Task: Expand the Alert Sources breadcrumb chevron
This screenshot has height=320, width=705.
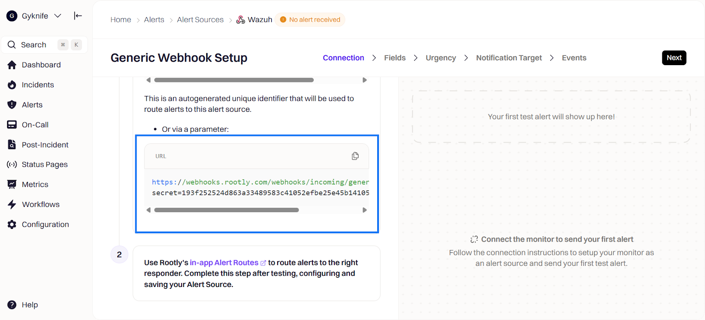Action: (x=230, y=19)
